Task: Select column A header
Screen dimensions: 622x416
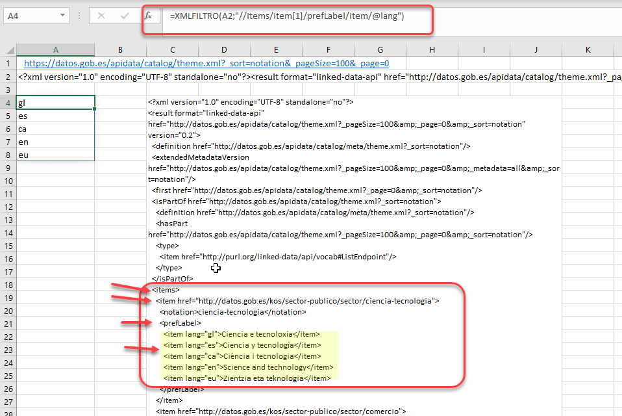Action: (x=56, y=49)
